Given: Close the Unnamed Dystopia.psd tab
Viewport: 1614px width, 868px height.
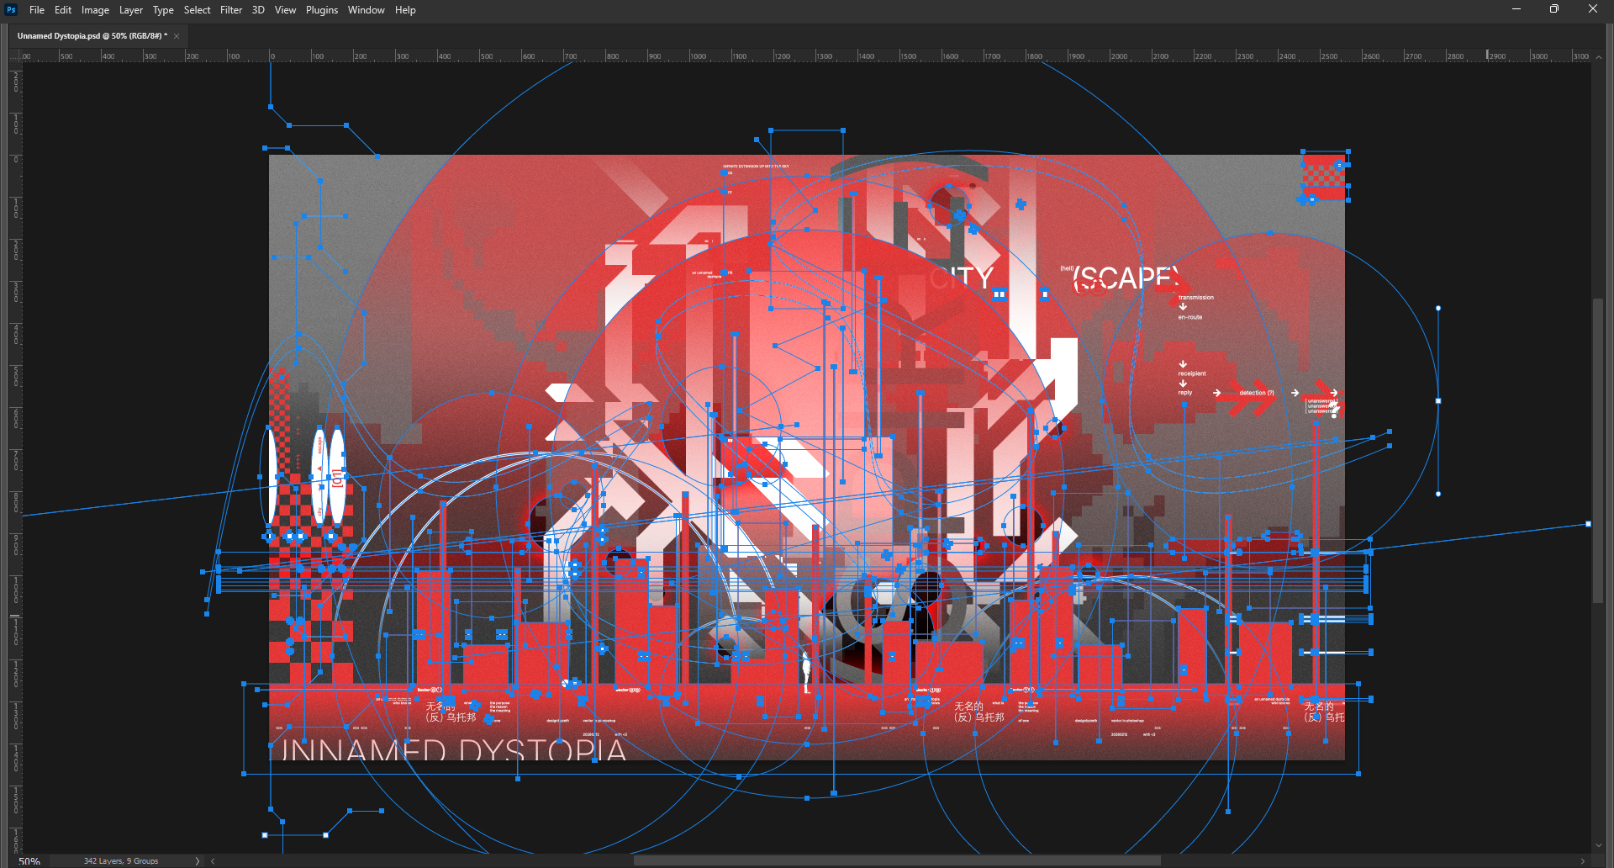Looking at the screenshot, I should pos(177,36).
